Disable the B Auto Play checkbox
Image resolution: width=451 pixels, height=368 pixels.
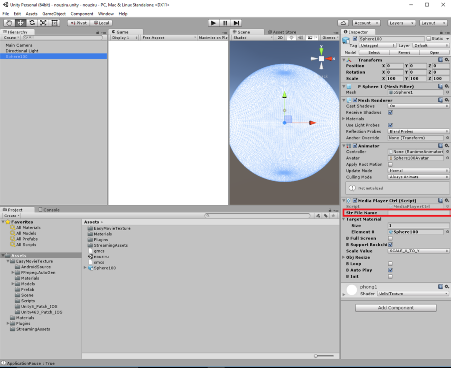point(390,270)
